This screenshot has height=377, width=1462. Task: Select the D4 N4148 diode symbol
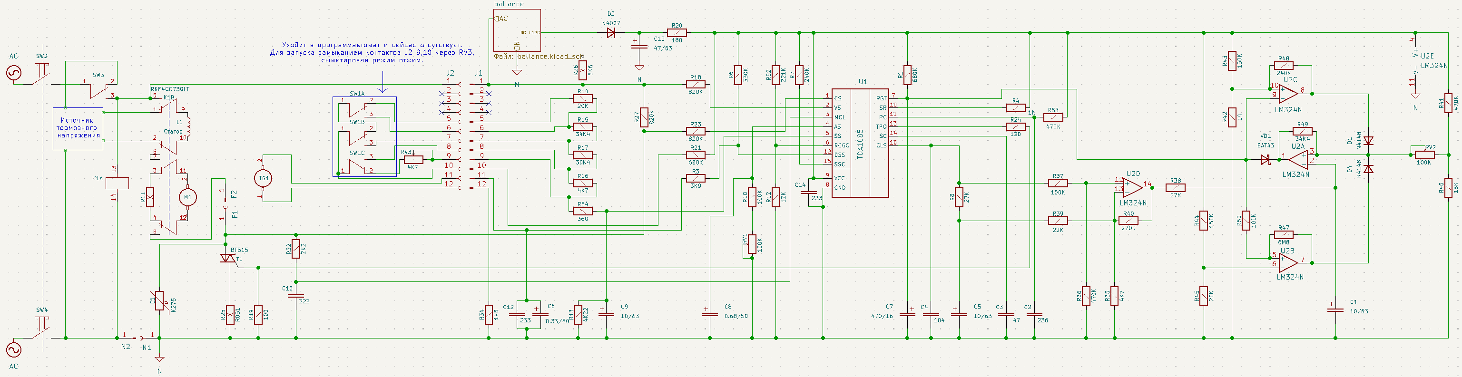pyautogui.click(x=1368, y=169)
